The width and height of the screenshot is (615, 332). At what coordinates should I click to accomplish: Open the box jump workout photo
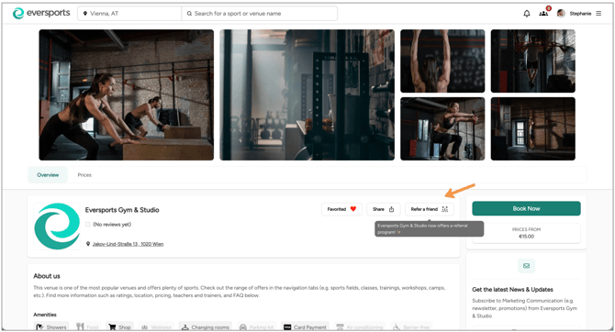(x=127, y=94)
